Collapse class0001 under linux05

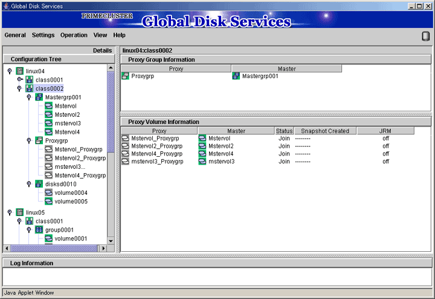(19, 221)
